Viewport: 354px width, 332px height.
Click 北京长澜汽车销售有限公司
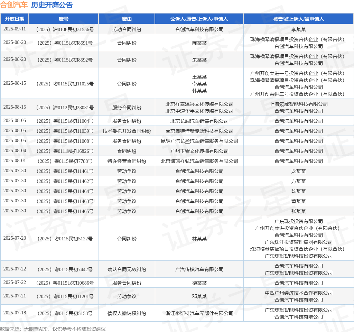coord(199,121)
